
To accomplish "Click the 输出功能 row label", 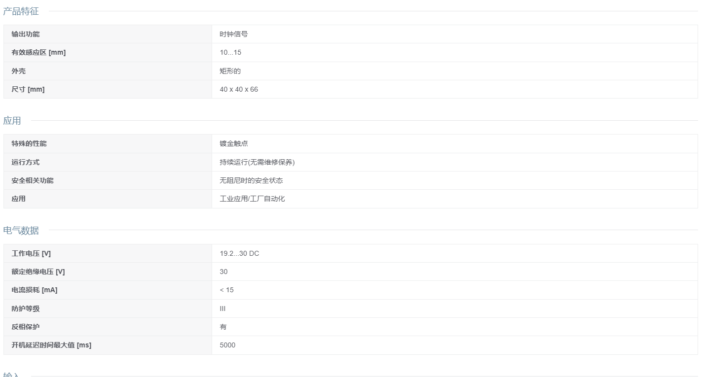I will 26,34.
